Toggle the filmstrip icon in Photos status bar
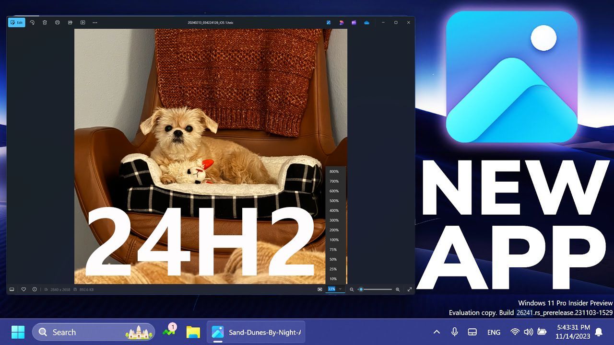Screen dimensions: 614x345 (12, 289)
